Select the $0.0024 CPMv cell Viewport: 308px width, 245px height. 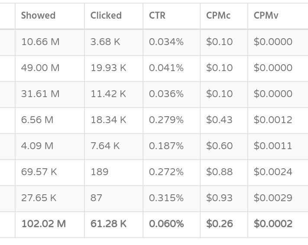273,172
